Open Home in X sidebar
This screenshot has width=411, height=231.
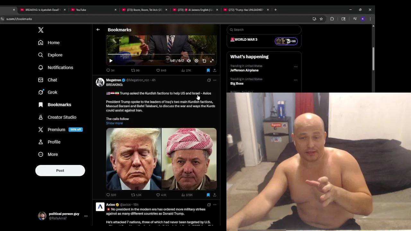click(x=49, y=43)
